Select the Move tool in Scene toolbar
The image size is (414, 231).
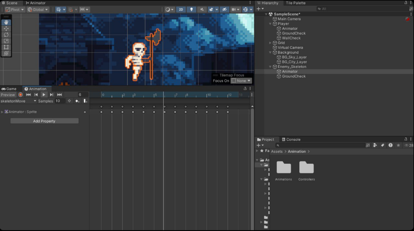coord(6,29)
